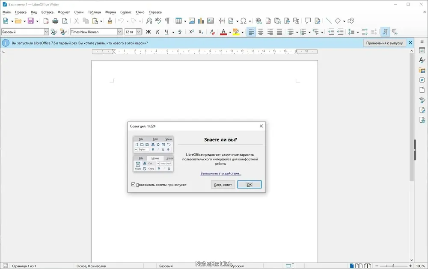Close the 'Совет дня' dialog
428x269 pixels.
[x=261, y=126]
